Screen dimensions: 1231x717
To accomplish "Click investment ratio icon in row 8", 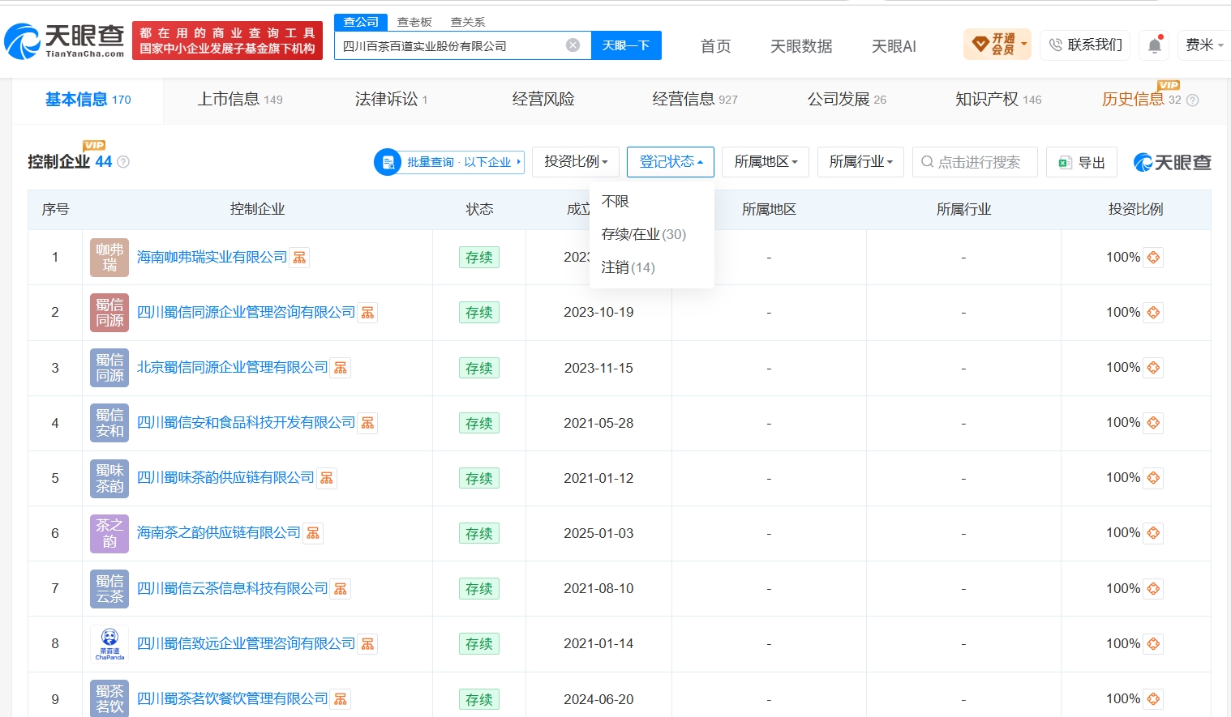I will [x=1153, y=644].
